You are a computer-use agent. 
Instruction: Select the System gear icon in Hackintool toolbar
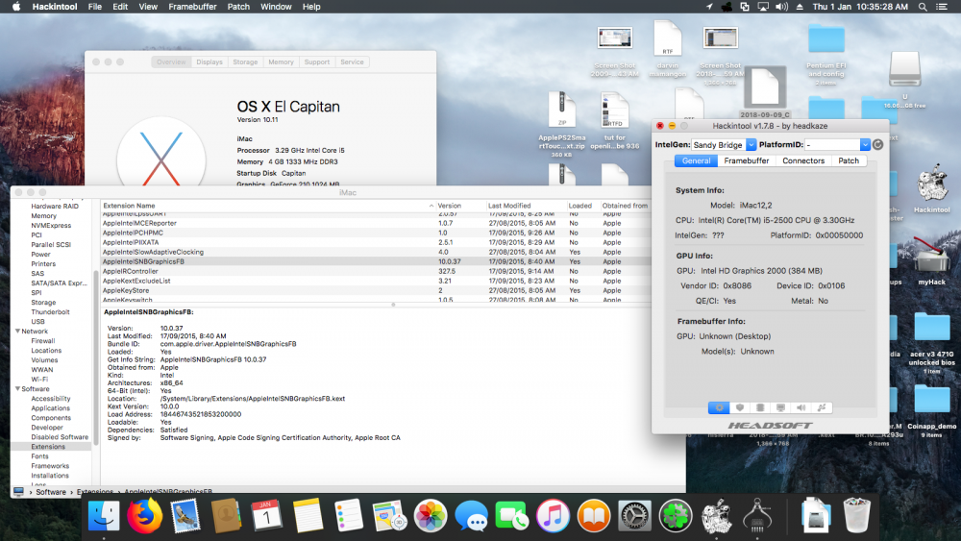pyautogui.click(x=718, y=407)
